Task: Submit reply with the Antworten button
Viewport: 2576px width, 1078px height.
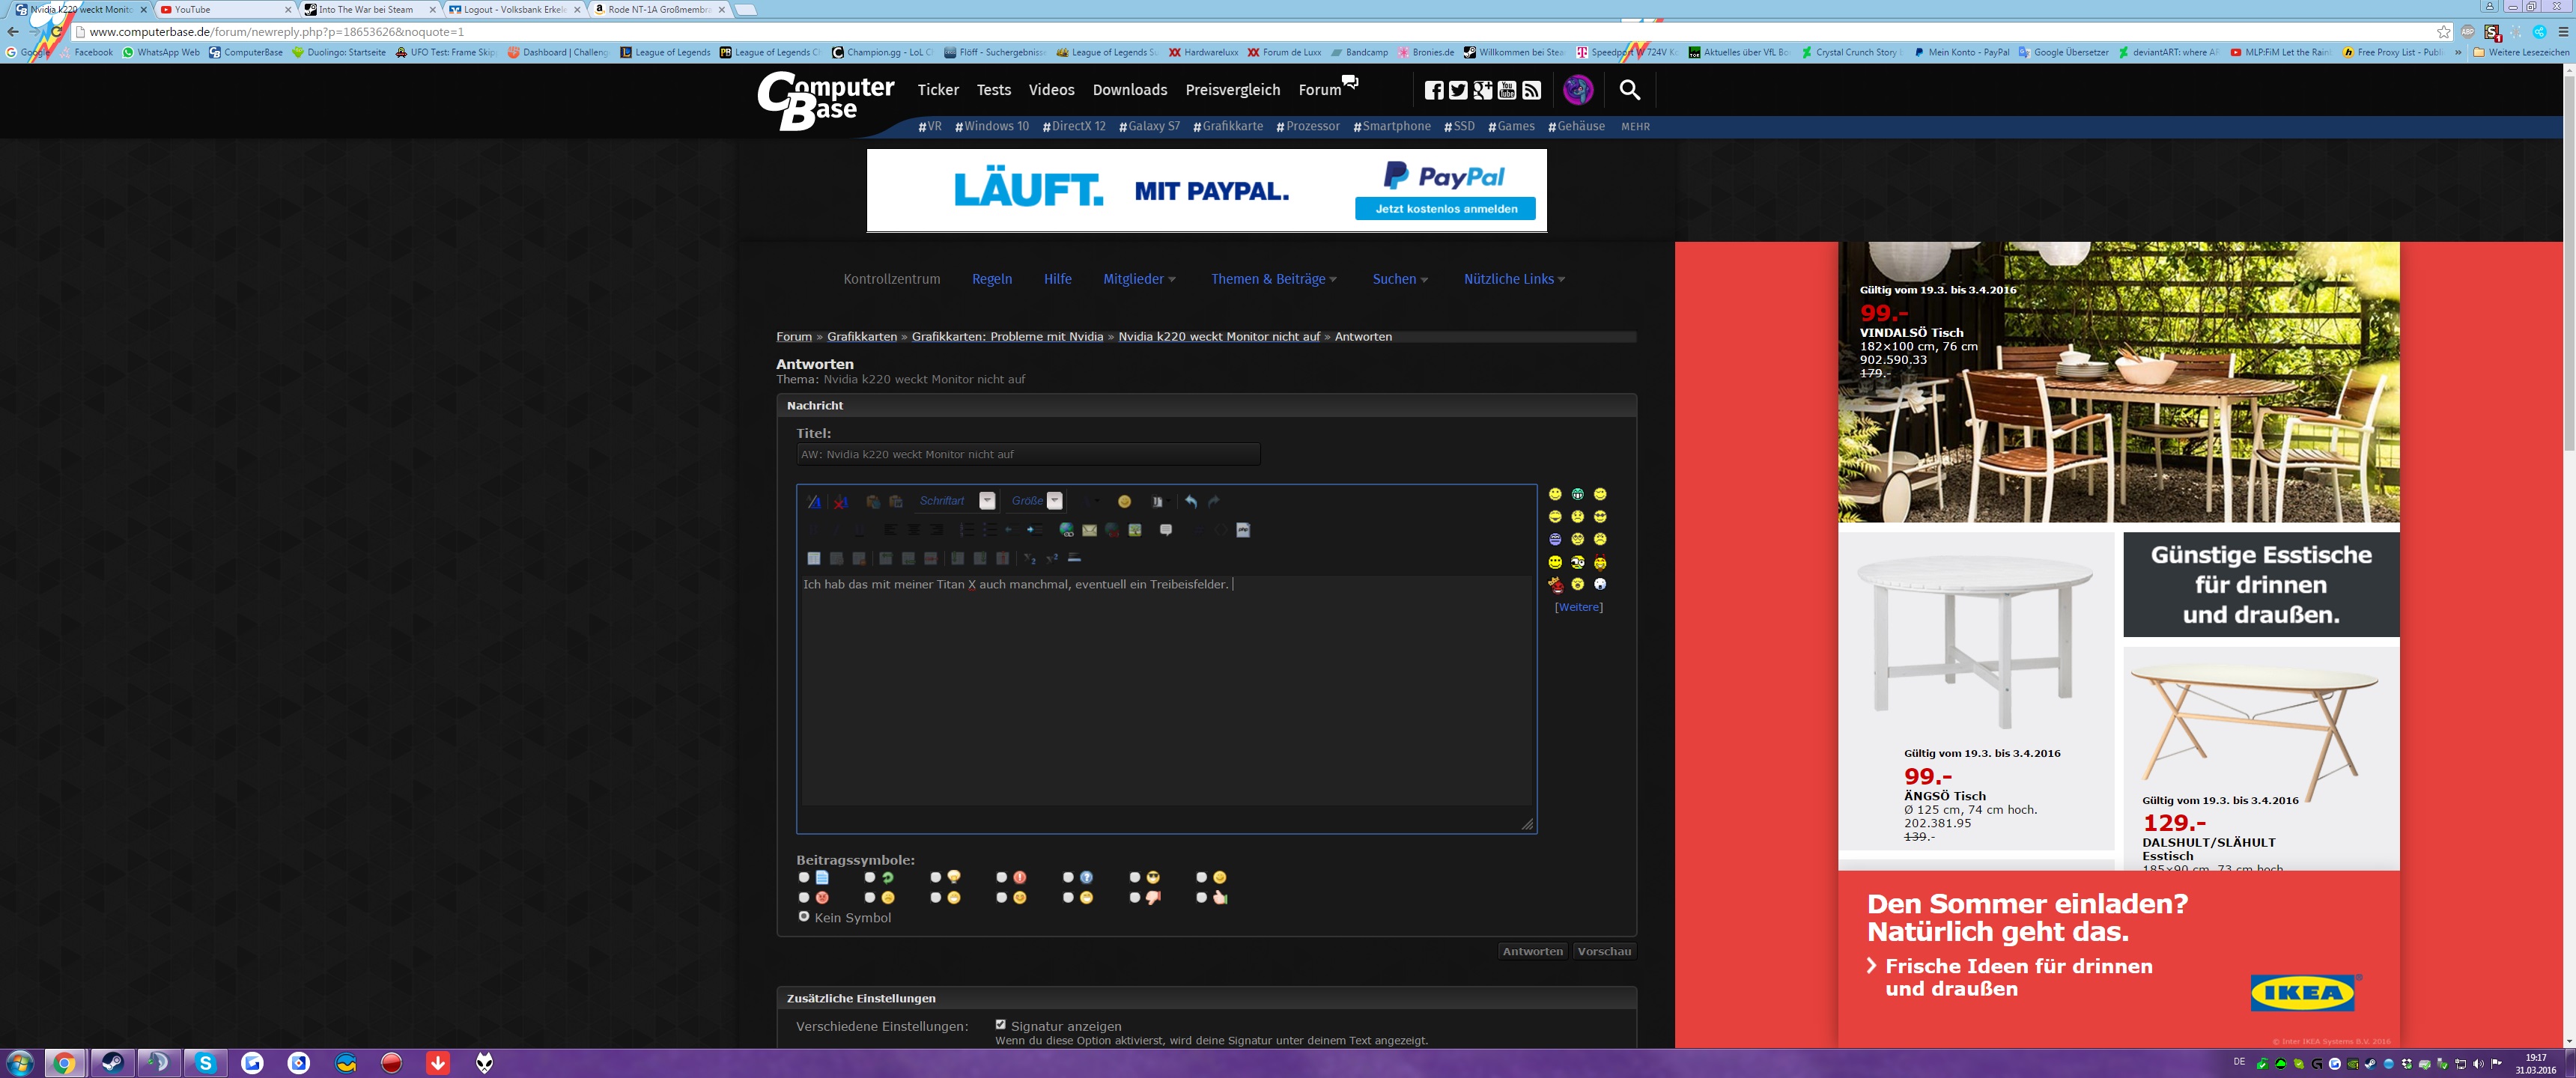Action: 1532,951
